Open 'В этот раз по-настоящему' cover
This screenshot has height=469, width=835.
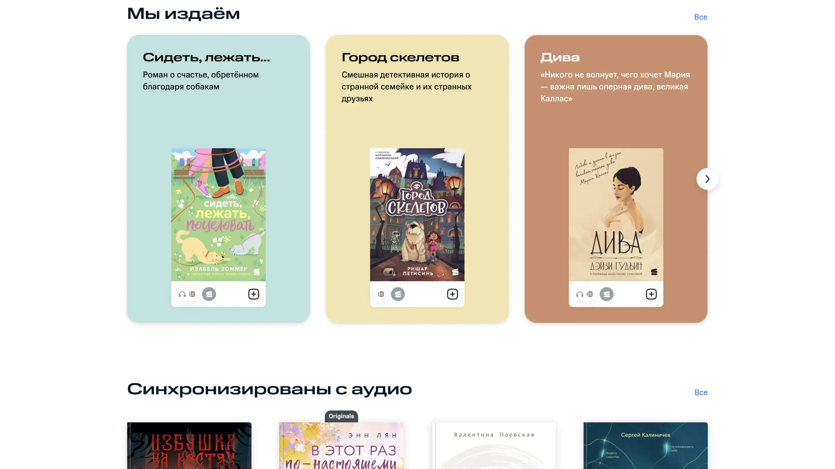pos(341,446)
